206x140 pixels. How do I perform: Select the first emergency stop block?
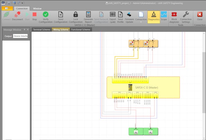click(x=136, y=44)
